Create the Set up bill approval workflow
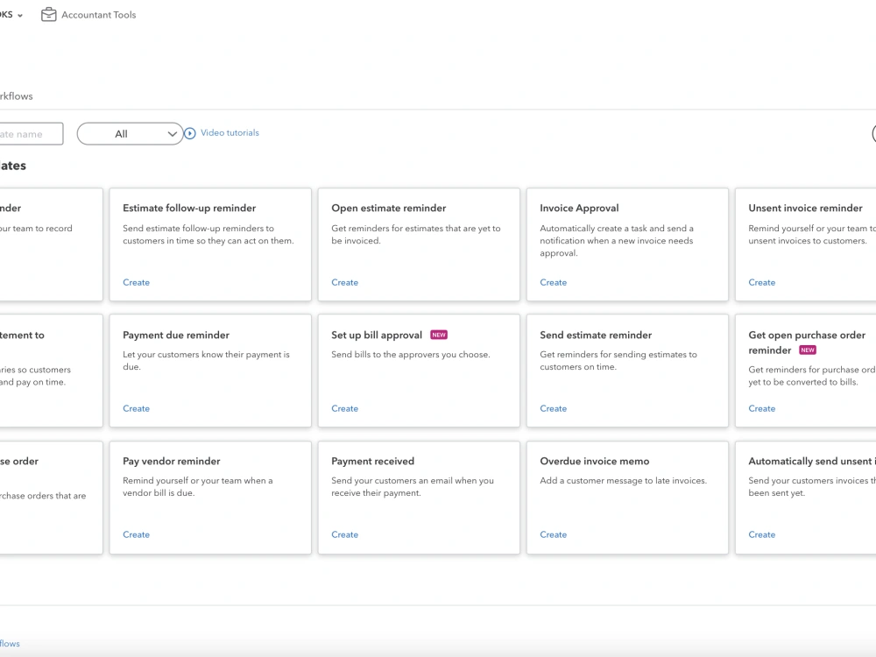Image resolution: width=876 pixels, height=657 pixels. tap(344, 408)
